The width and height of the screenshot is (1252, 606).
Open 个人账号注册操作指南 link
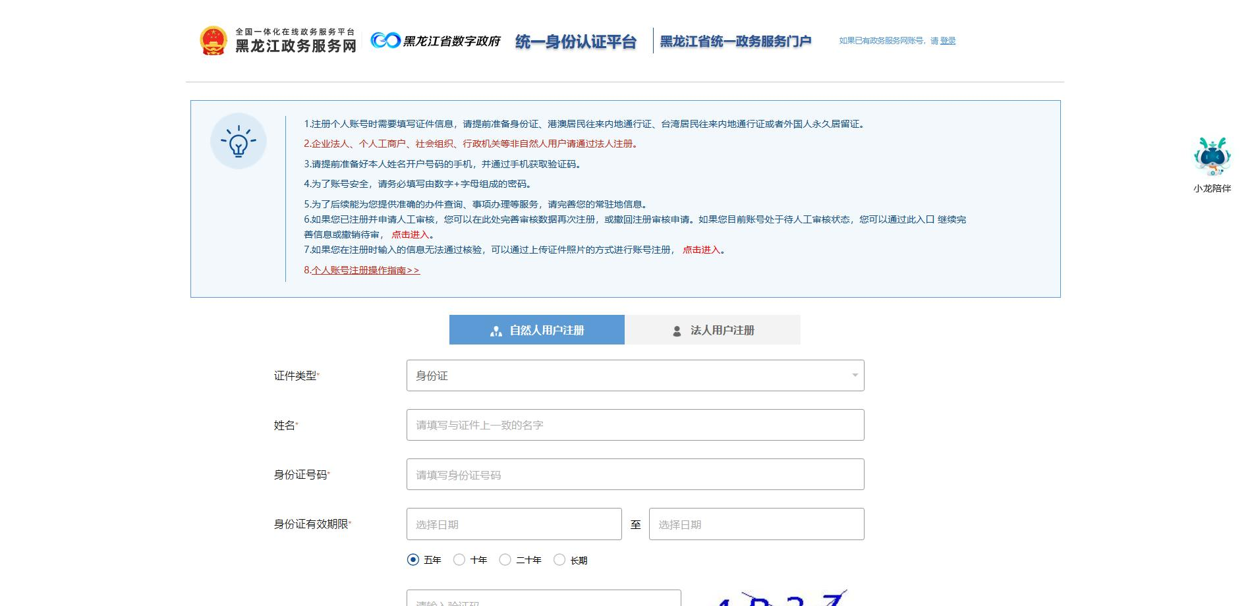(x=365, y=270)
